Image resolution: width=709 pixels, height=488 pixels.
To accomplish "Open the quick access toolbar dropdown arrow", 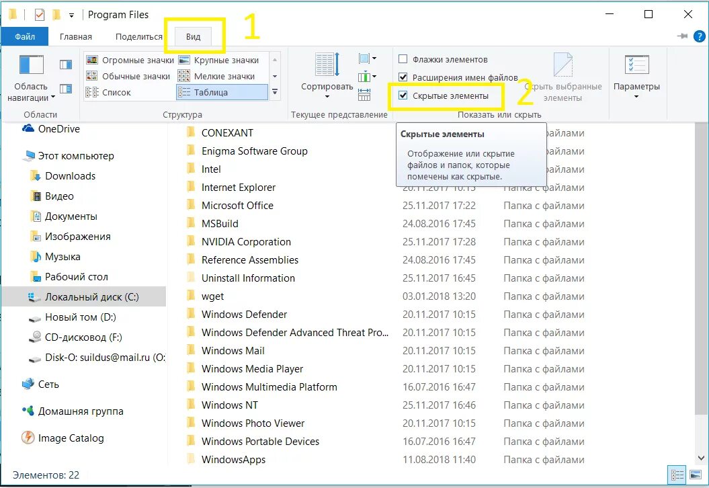I will point(71,15).
